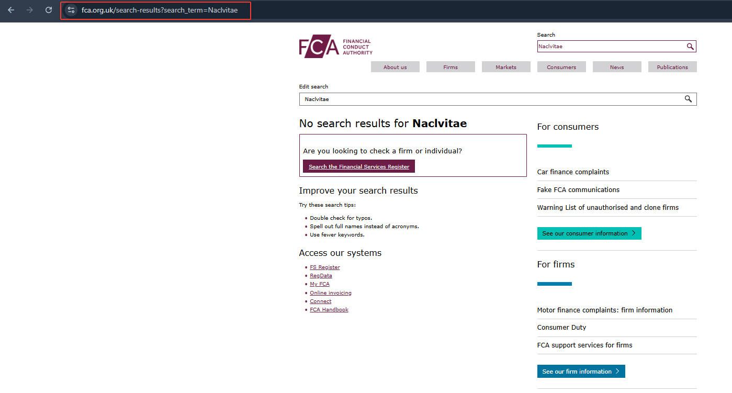Screen dimensions: 732x393
Task: Open the My FCA link
Action: click(x=320, y=284)
